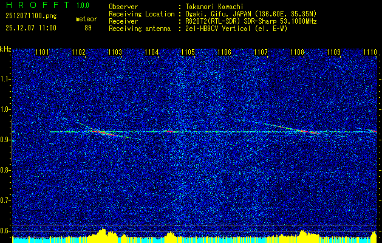Click the Receiving Location label
The image size is (382, 243).
tap(142, 14)
